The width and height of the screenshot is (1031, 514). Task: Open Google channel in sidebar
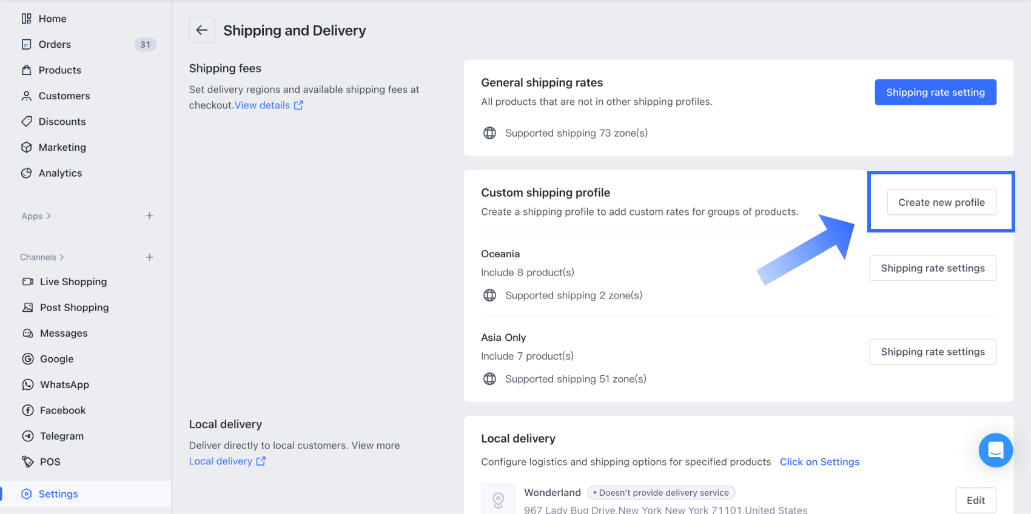56,359
